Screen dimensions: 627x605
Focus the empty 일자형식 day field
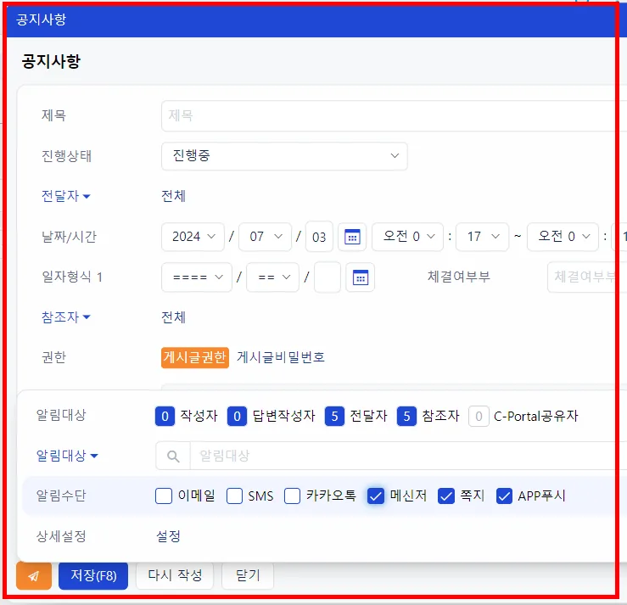tap(327, 277)
